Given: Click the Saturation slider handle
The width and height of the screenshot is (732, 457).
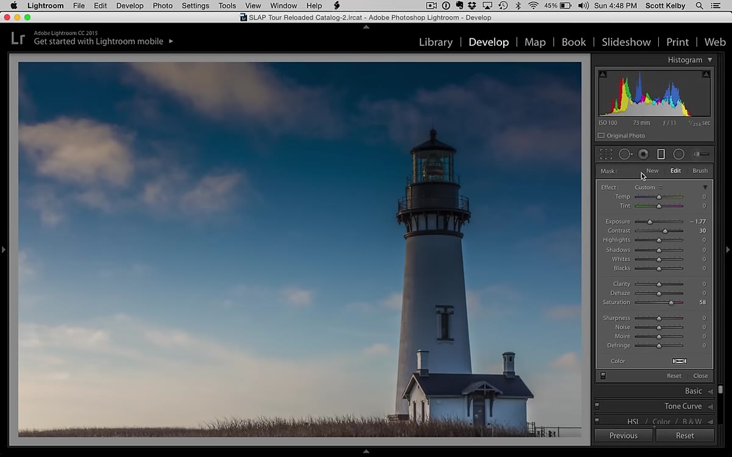Looking at the screenshot, I should (671, 302).
